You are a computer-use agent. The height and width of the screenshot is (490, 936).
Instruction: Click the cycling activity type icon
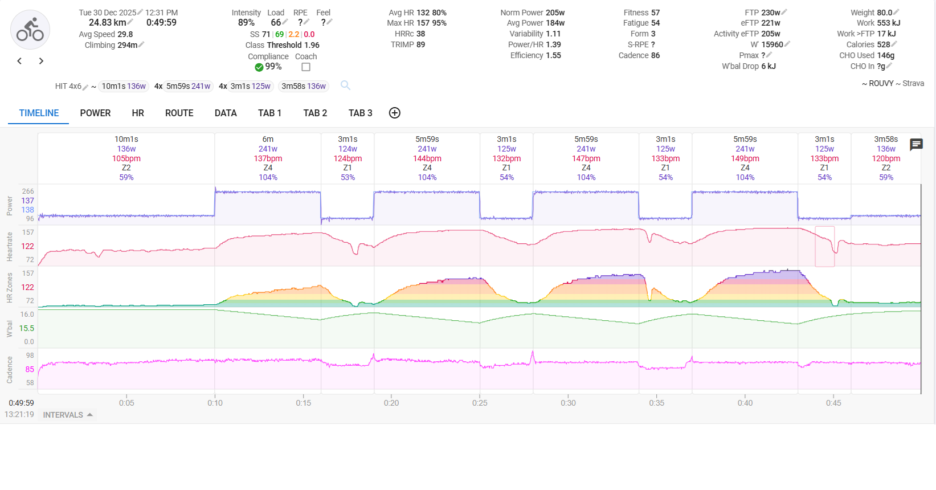tap(30, 30)
